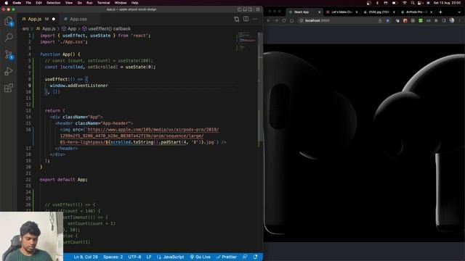Toggle the bottom panel layout icon

click(245, 9)
